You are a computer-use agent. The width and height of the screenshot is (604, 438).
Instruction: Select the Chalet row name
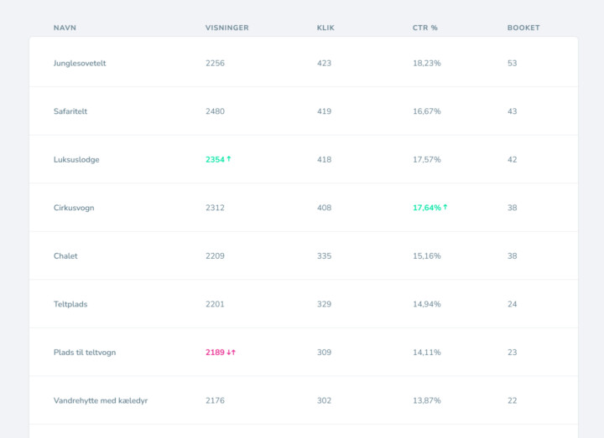pyautogui.click(x=65, y=255)
